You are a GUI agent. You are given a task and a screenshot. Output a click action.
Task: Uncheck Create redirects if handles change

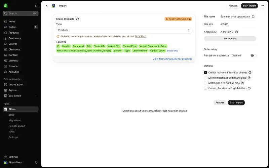coord(205,73)
